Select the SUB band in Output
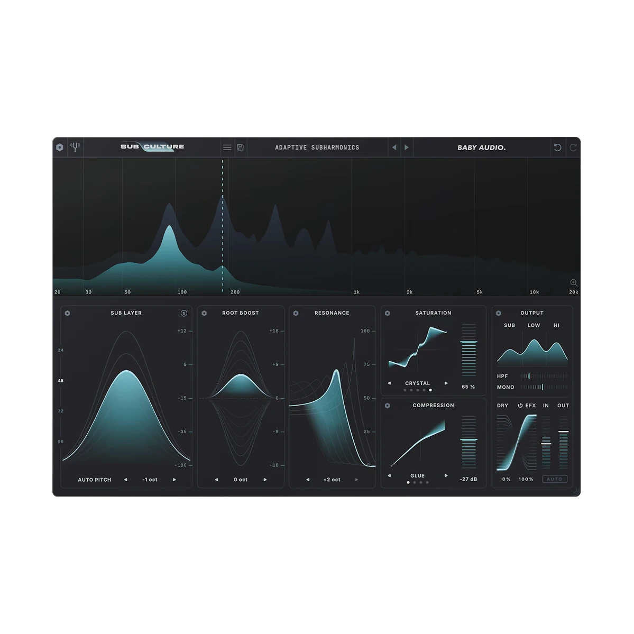 click(x=509, y=325)
